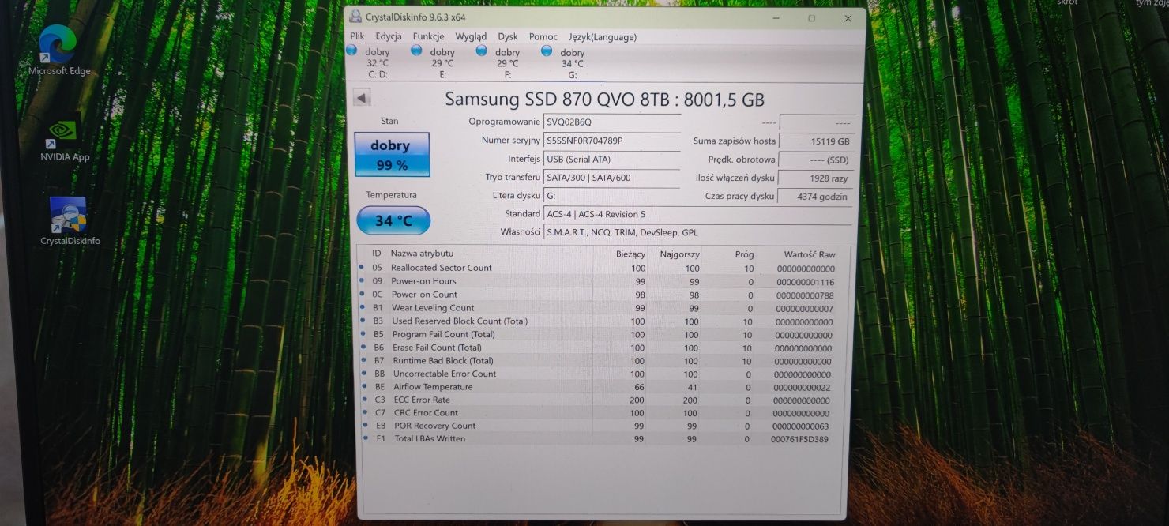Open the Dysk menu
Image resolution: width=1169 pixels, height=526 pixels.
coord(508,36)
